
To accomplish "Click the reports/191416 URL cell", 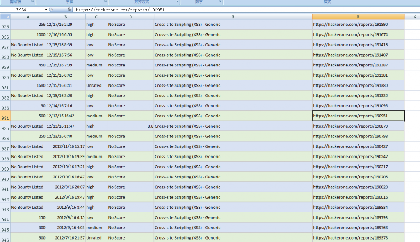I will coord(358,45).
